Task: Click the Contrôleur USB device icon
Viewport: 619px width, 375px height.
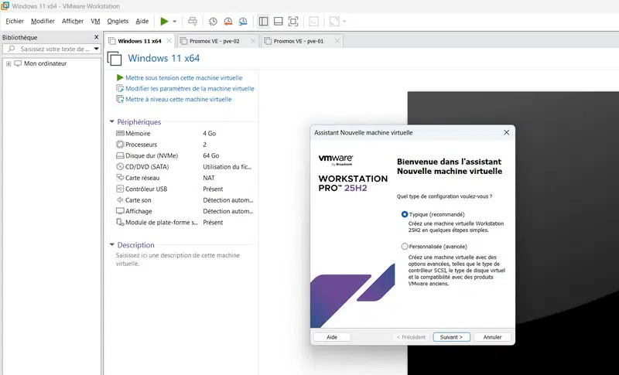Action: tap(120, 189)
